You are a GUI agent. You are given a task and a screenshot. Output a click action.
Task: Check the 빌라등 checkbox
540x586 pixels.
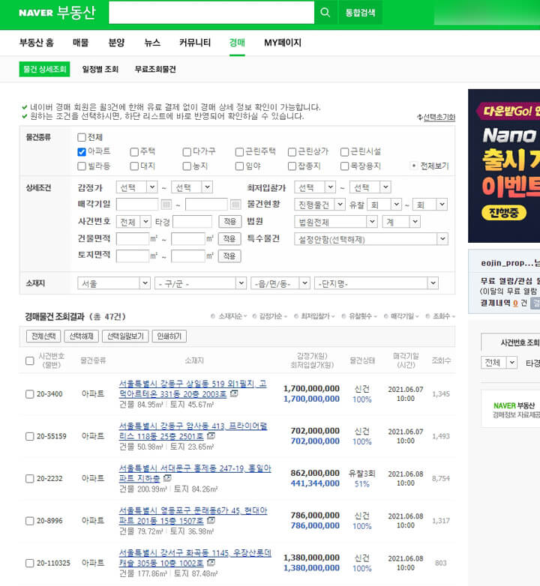[82, 166]
